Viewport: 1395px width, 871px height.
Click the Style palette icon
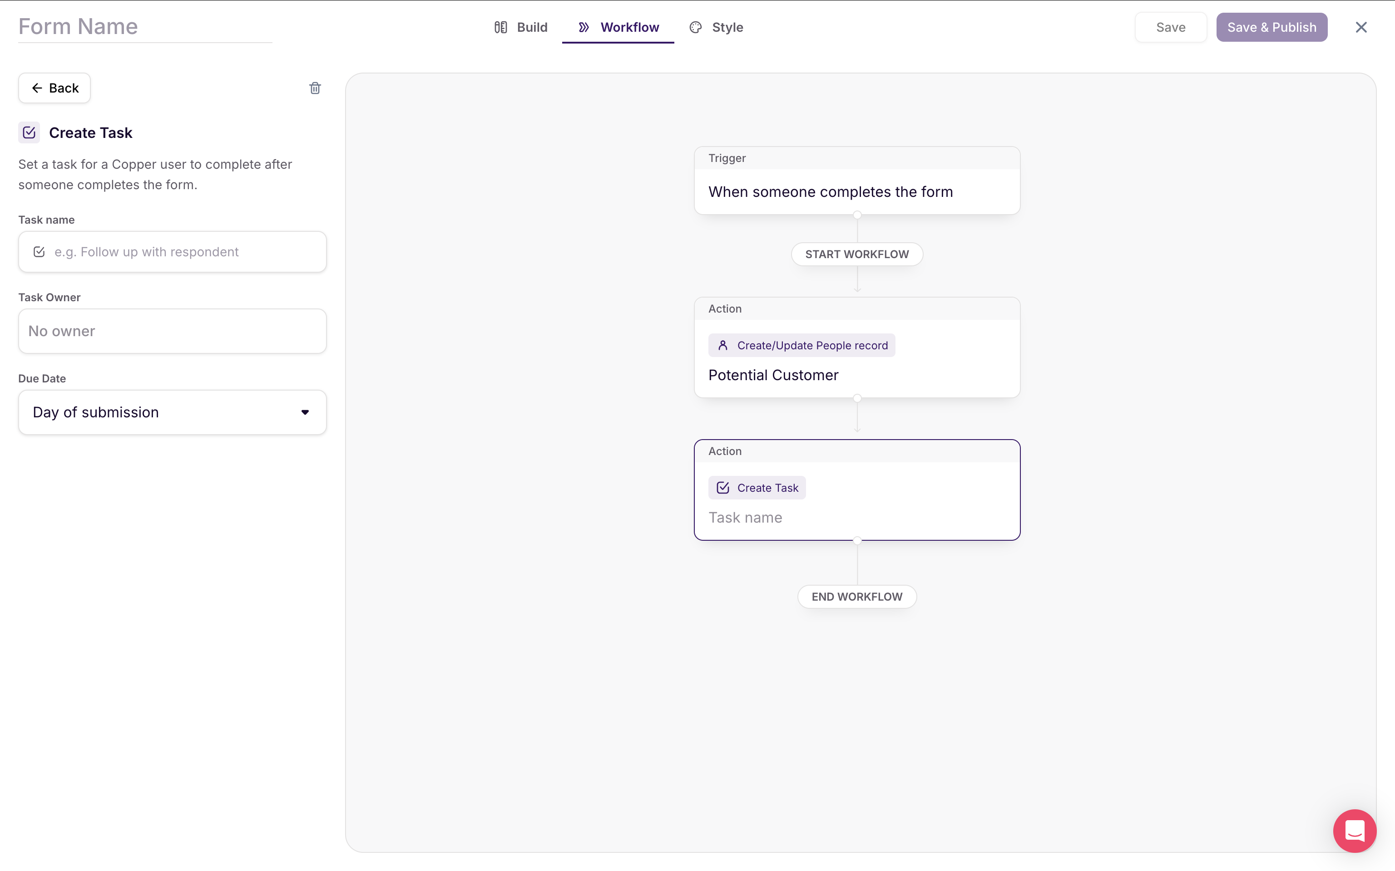[696, 27]
